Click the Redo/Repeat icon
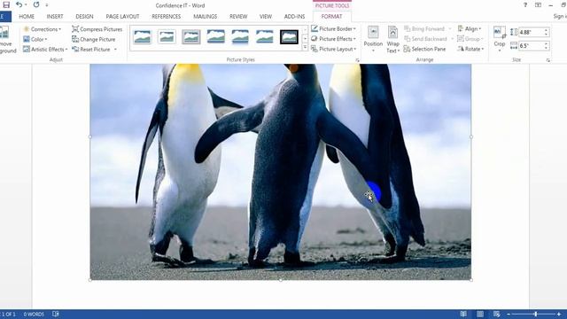Viewport: 567px width, 319px height. click(36, 4)
